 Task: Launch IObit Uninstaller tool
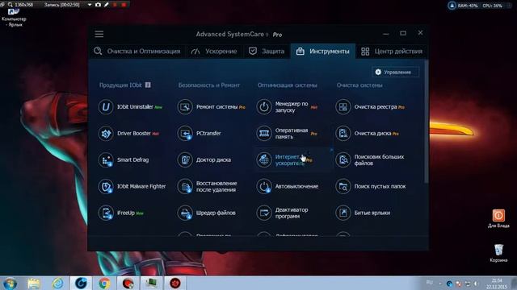[x=130, y=107]
